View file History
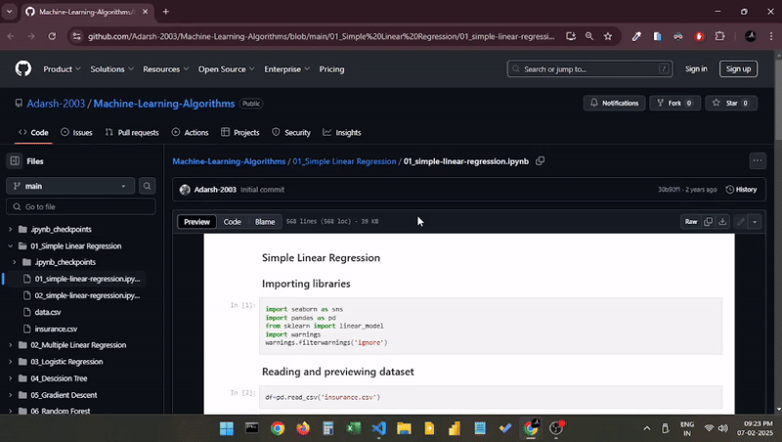The image size is (782, 442). click(x=741, y=190)
